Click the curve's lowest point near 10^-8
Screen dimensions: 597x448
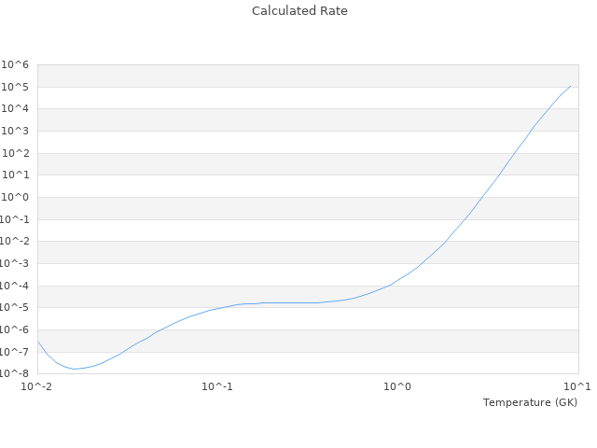[x=75, y=369]
